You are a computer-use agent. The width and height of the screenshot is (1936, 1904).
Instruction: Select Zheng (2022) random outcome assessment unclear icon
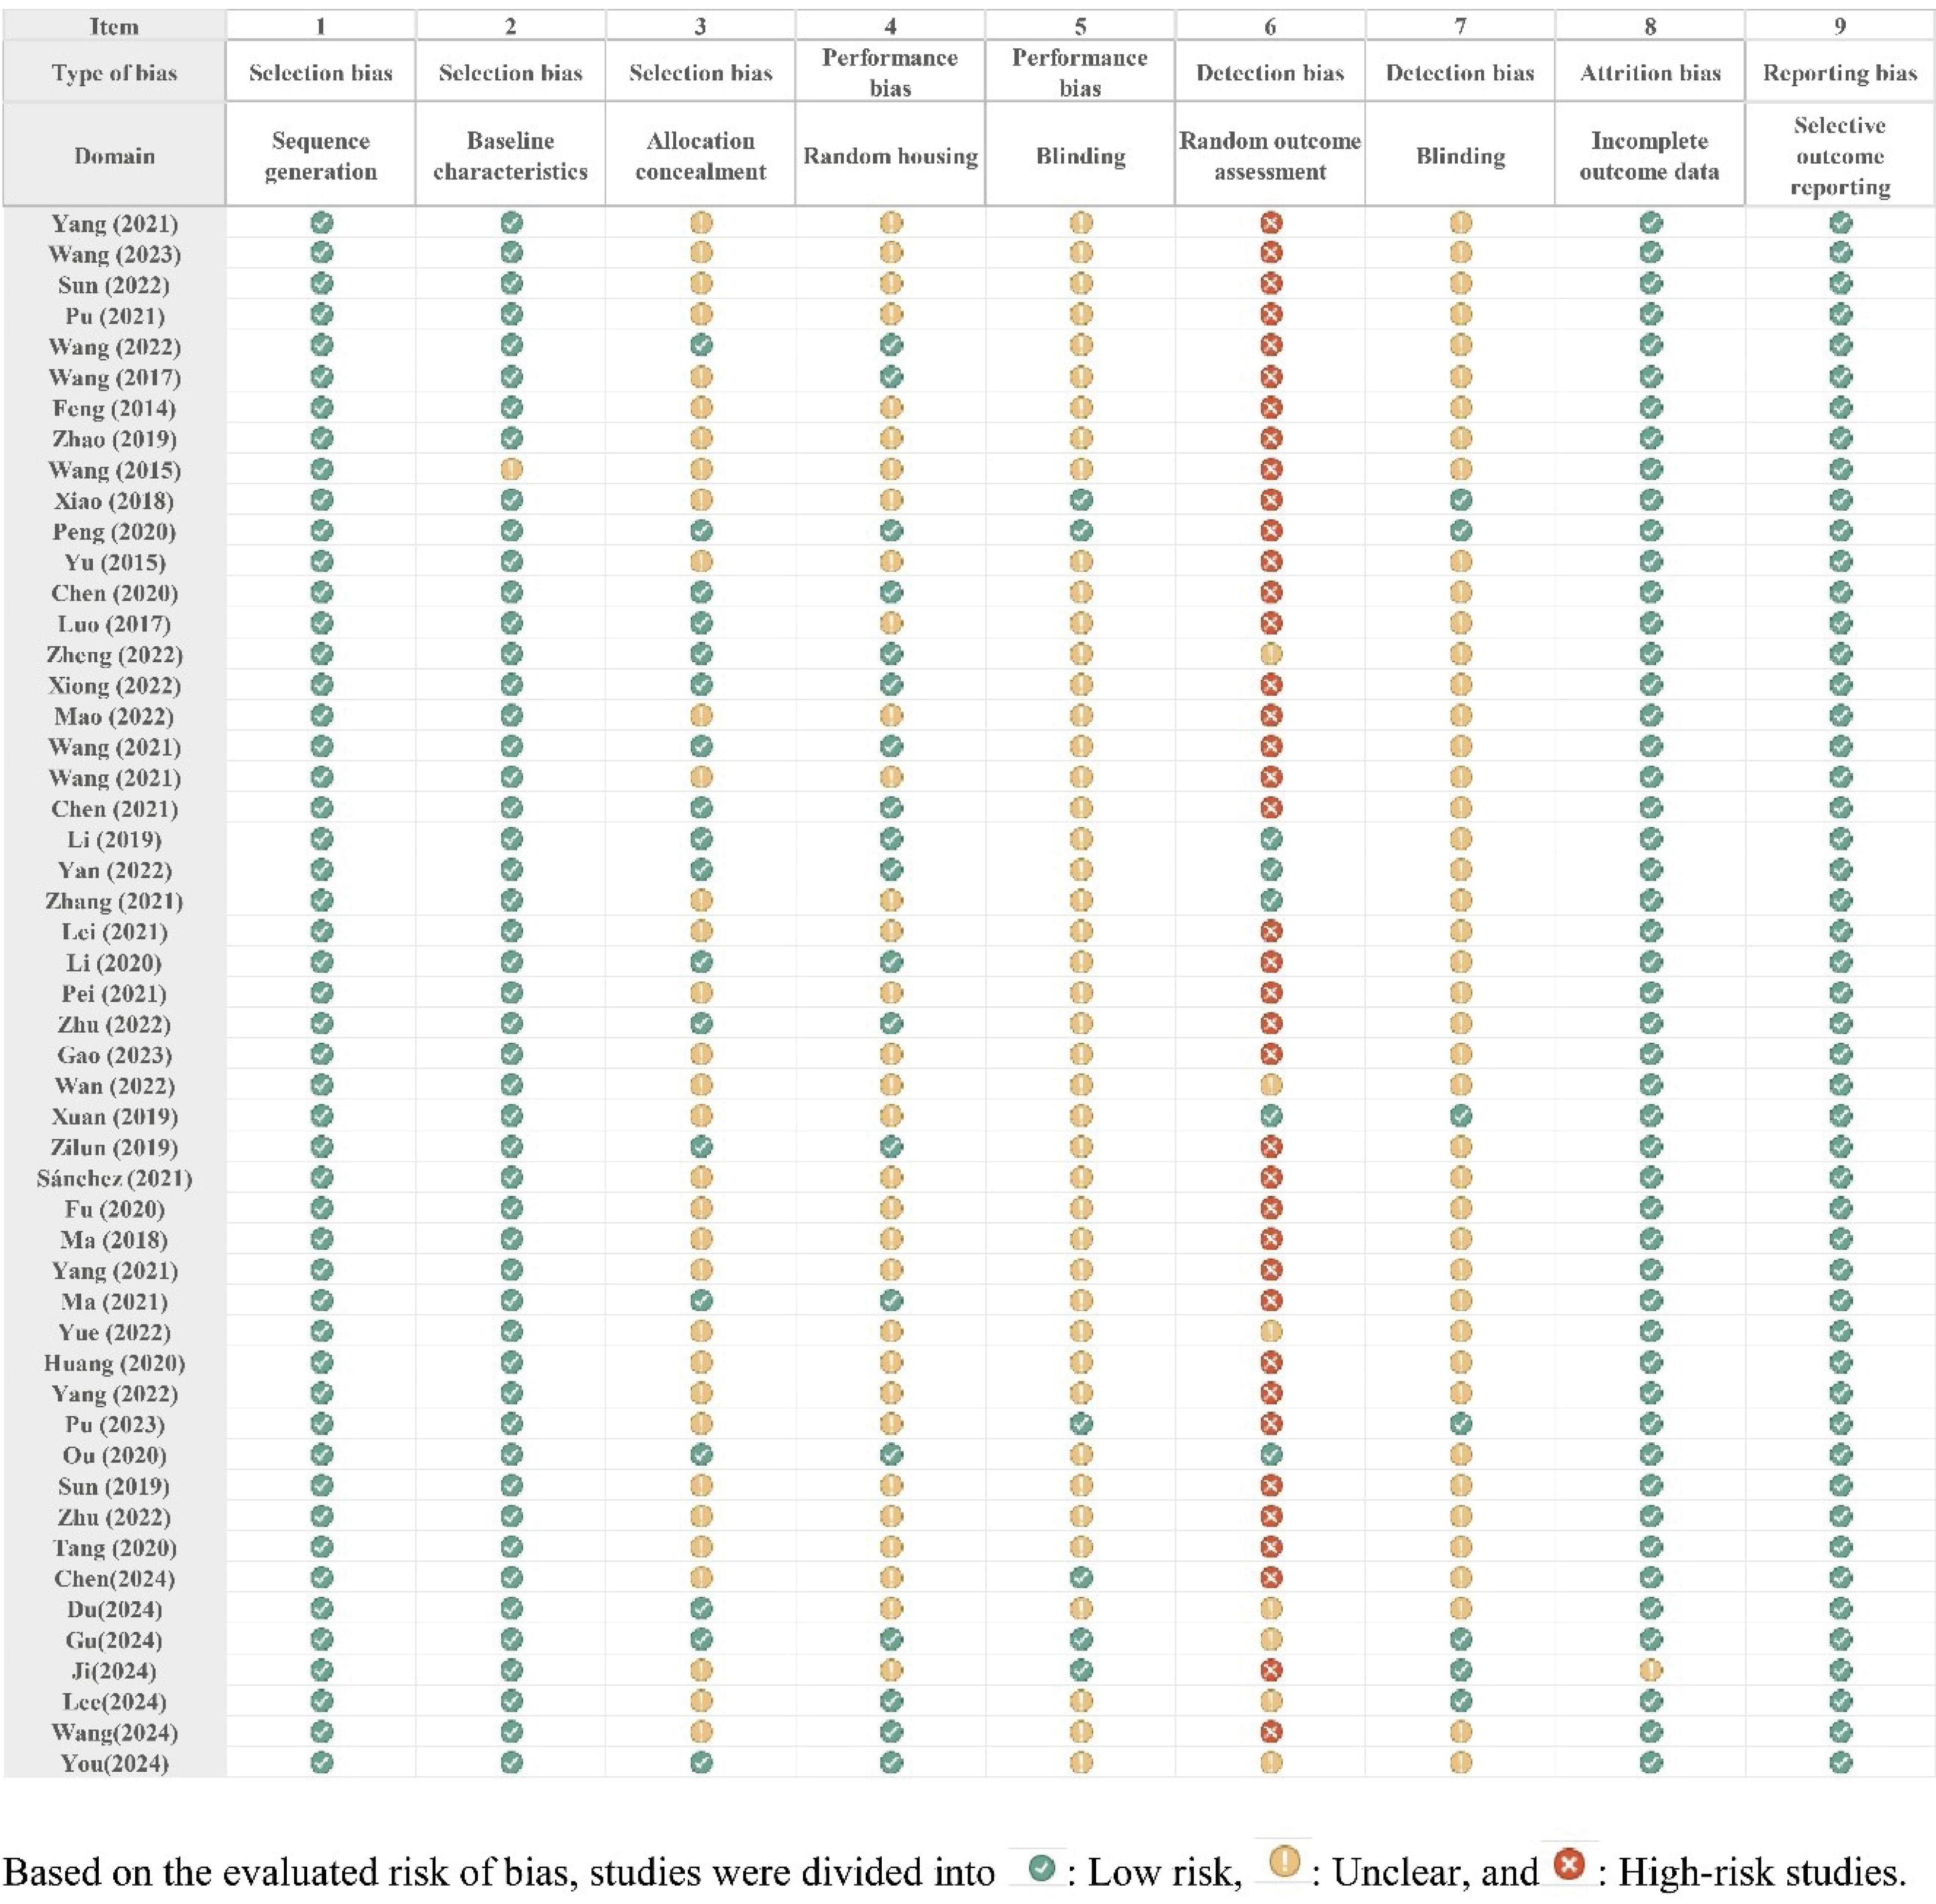[x=1270, y=654]
